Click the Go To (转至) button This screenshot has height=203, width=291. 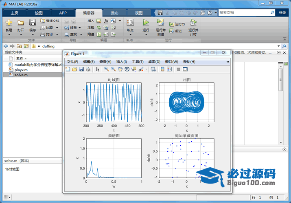coord(70,28)
